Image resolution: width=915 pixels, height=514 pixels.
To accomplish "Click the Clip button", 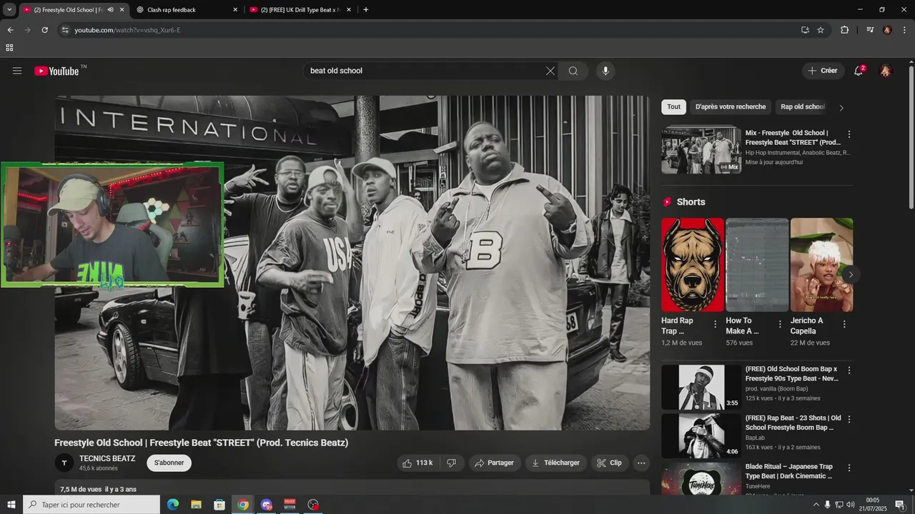I will [610, 463].
